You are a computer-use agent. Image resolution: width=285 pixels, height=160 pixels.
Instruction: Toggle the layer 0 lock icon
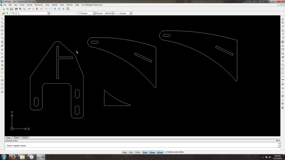[13, 13]
